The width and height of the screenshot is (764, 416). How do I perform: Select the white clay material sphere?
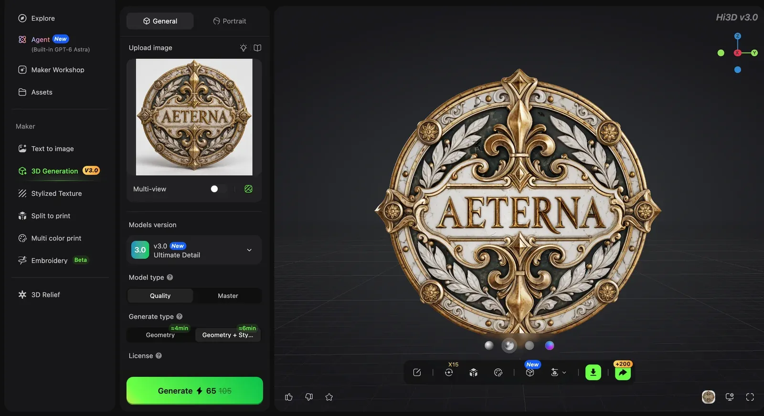coord(489,345)
